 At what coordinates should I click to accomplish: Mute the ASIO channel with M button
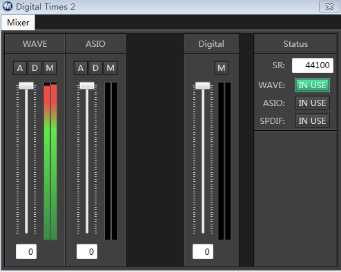pos(110,68)
